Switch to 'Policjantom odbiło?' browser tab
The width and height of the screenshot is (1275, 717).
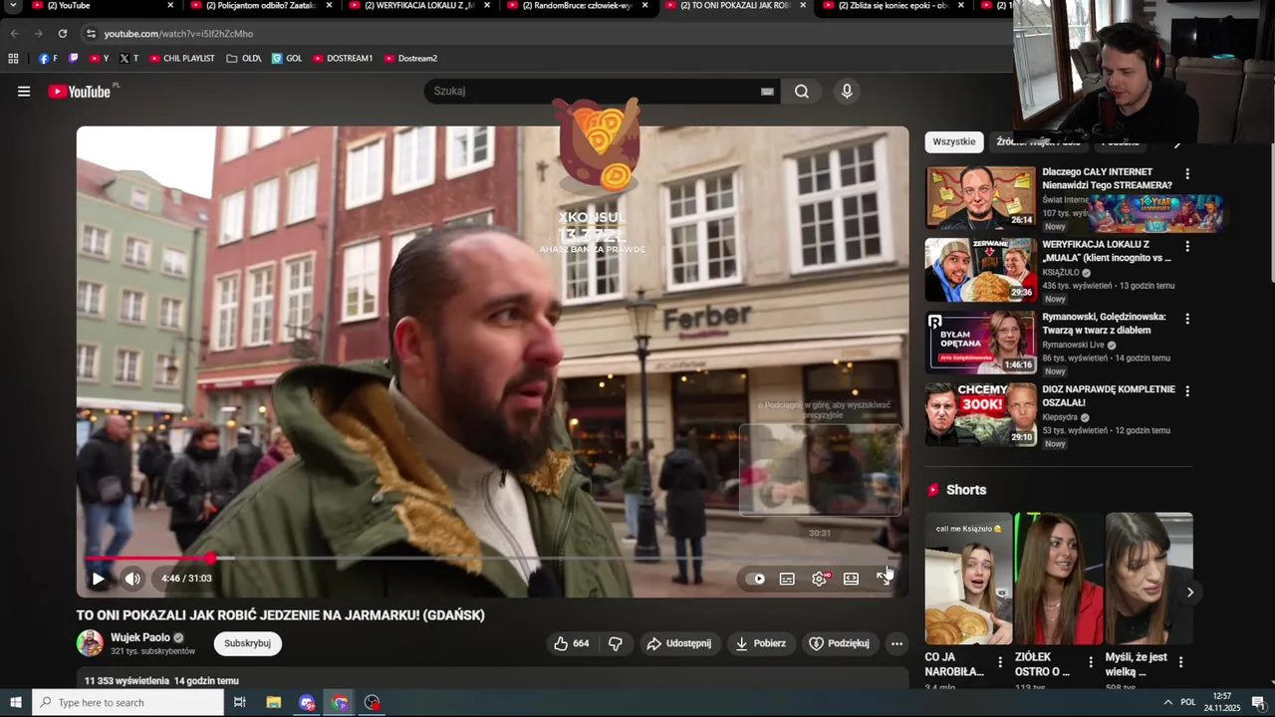[261, 6]
